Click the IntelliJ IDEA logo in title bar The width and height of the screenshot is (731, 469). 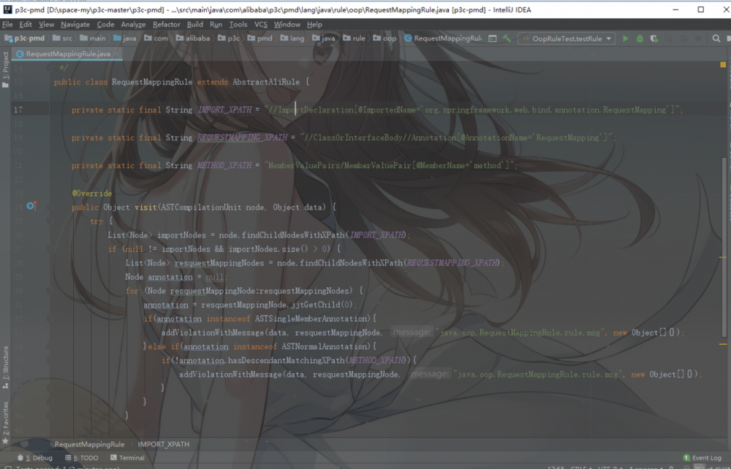7,9
